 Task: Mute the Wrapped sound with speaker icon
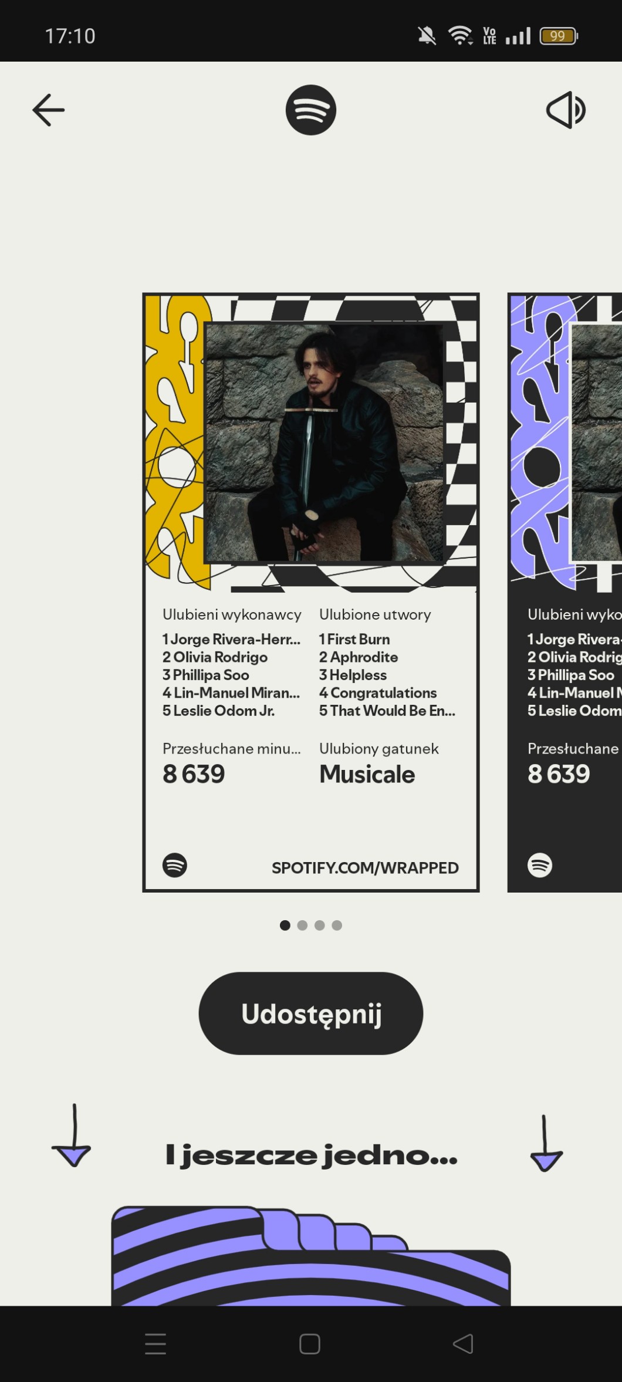pyautogui.click(x=566, y=110)
